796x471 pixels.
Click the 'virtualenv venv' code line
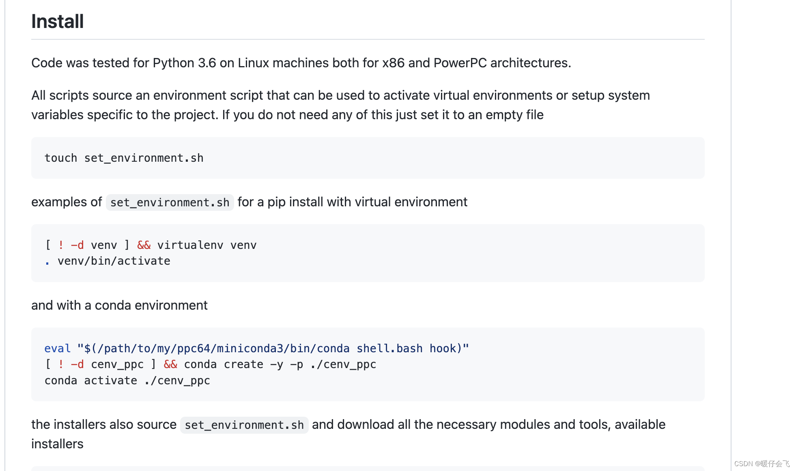click(x=151, y=245)
